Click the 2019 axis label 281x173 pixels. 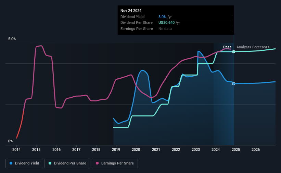click(116, 150)
